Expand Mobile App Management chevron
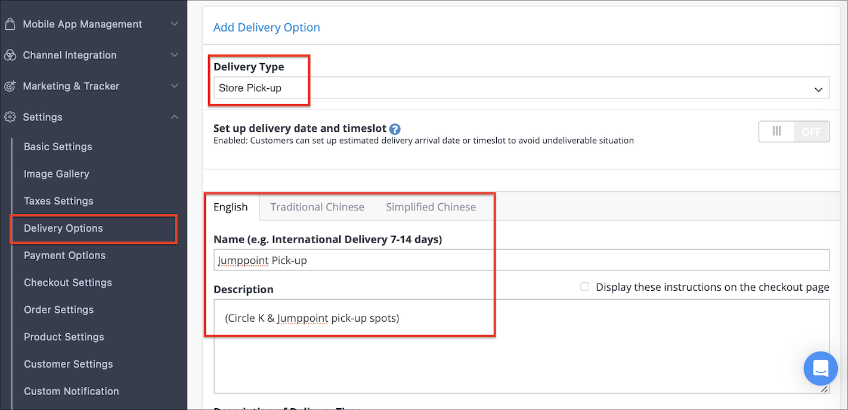848x410 pixels. [174, 24]
